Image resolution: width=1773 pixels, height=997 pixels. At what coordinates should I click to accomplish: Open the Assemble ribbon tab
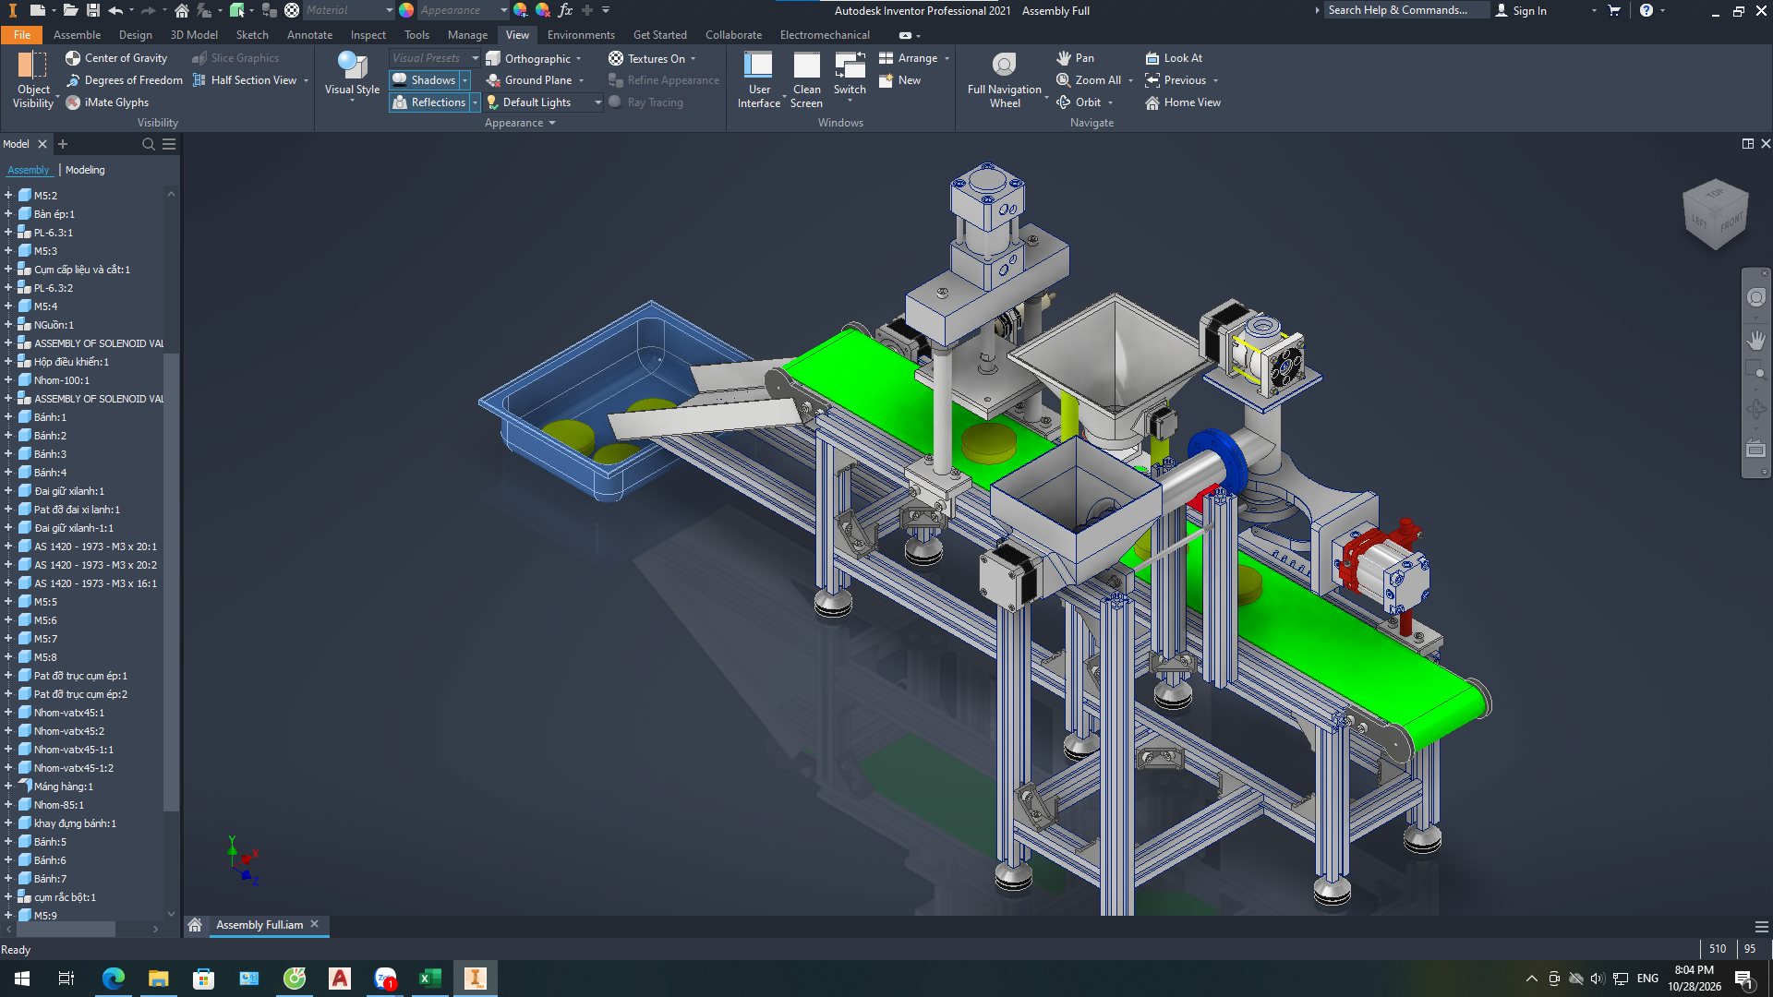[77, 35]
